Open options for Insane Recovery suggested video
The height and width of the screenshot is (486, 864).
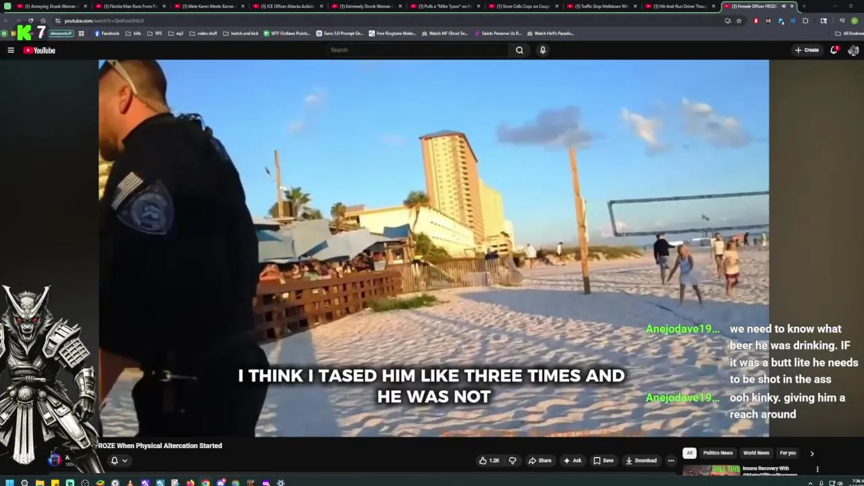click(x=817, y=469)
